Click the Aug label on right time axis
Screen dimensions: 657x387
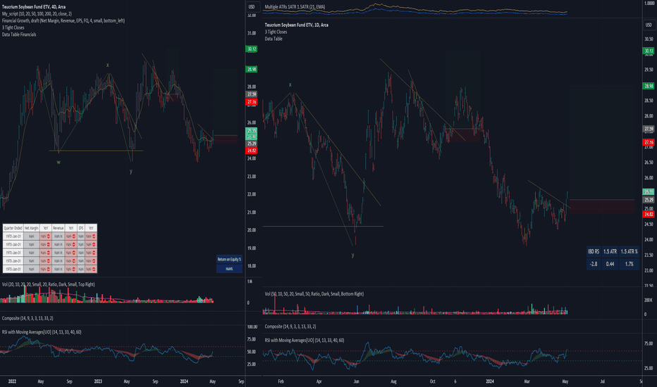pyautogui.click(x=393, y=381)
